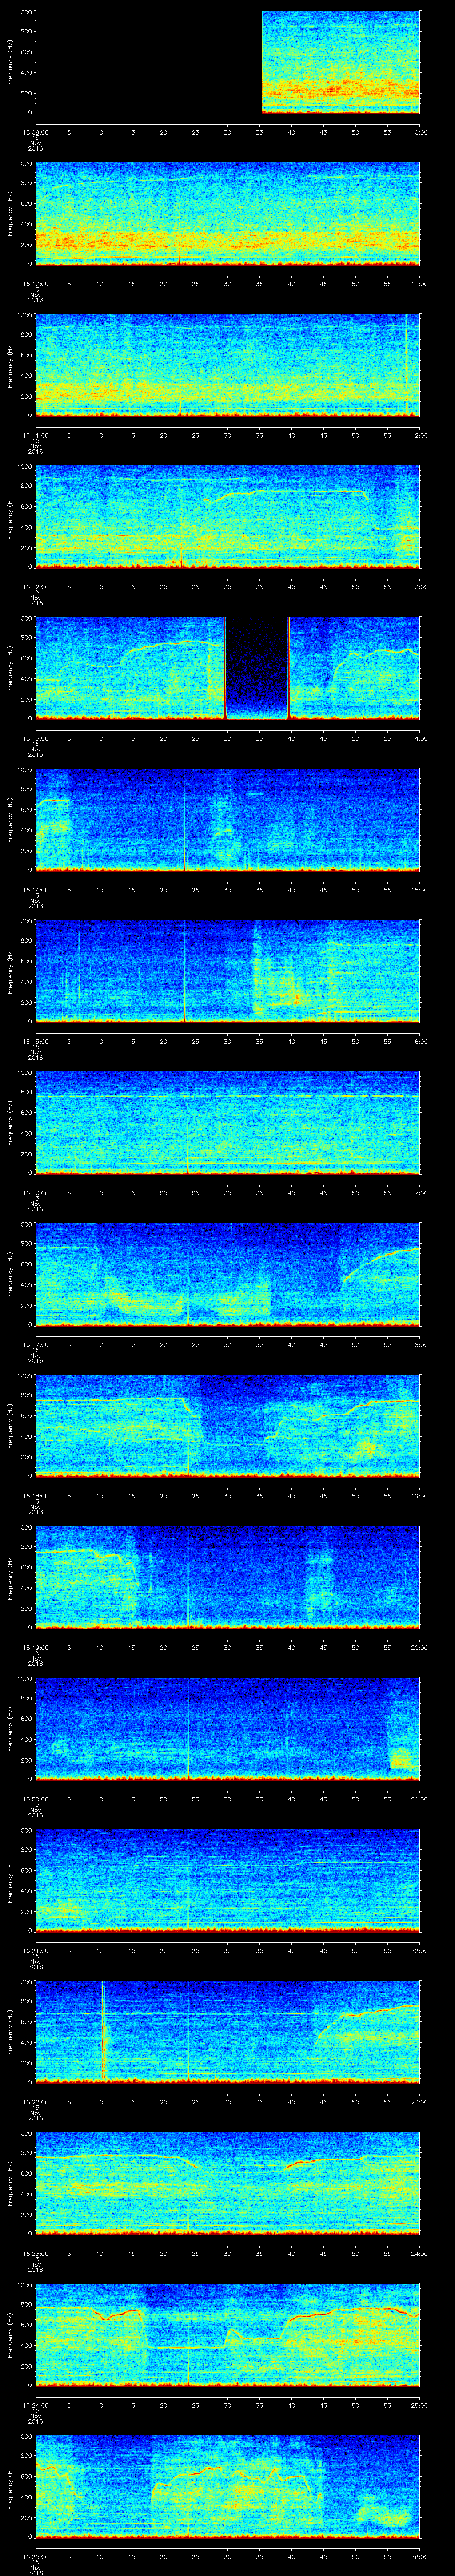Image resolution: width=455 pixels, height=2576 pixels.
Task: Click the 15:22:00 start time label
Action: coord(35,2102)
